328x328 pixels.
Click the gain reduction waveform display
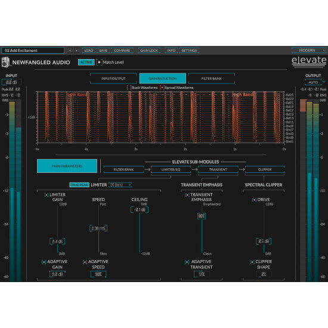160,117
